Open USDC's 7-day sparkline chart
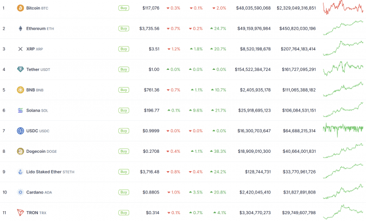Screen dimensions: 366x221 pos(343,130)
